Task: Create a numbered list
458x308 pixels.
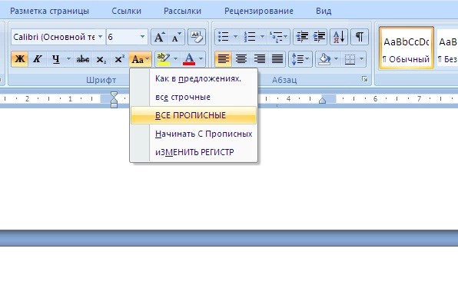Action: point(250,37)
